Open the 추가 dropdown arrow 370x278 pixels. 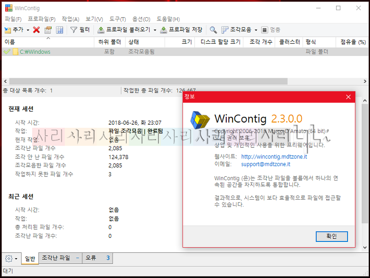pyautogui.click(x=28, y=30)
